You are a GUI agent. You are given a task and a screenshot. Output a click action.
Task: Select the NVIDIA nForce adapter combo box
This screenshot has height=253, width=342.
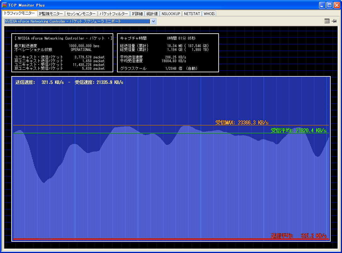pyautogui.click(x=77, y=21)
